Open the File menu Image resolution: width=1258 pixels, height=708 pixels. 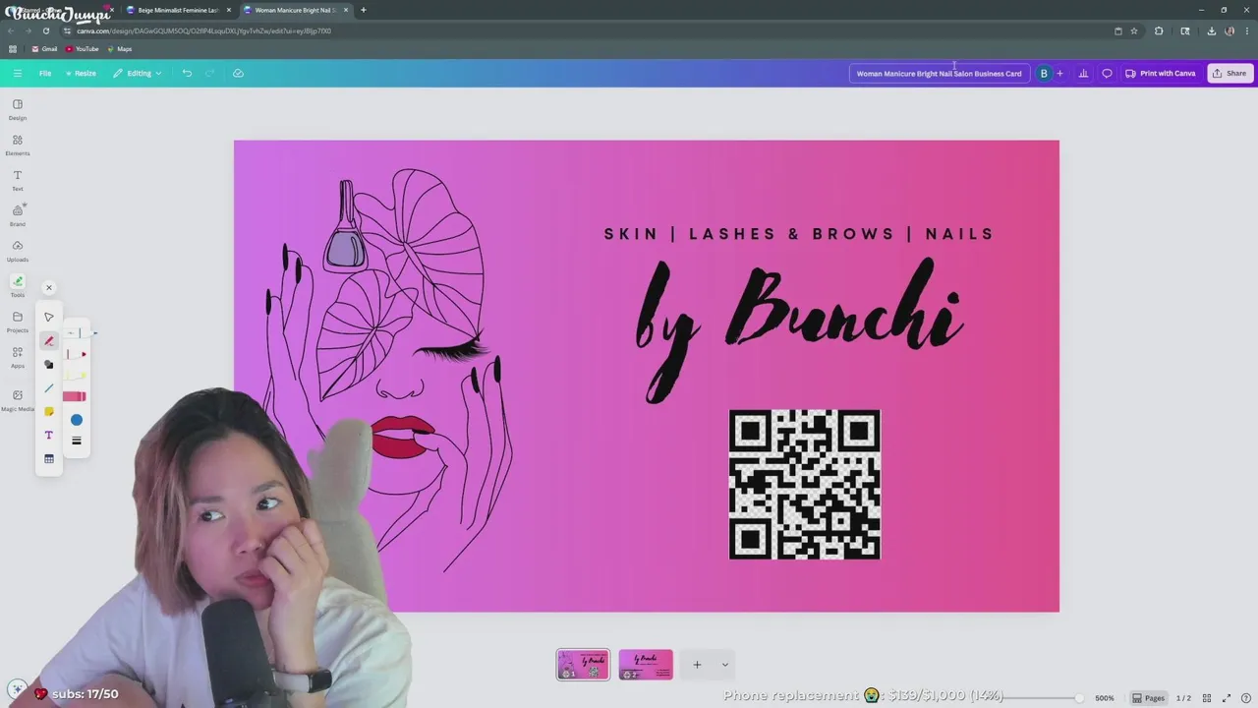click(45, 73)
